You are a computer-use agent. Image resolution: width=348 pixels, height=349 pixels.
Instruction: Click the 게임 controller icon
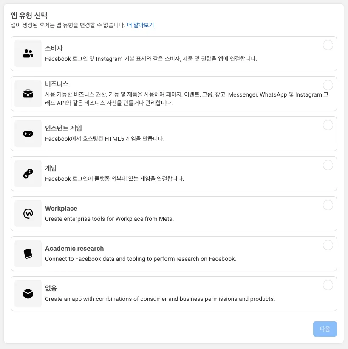(x=28, y=174)
